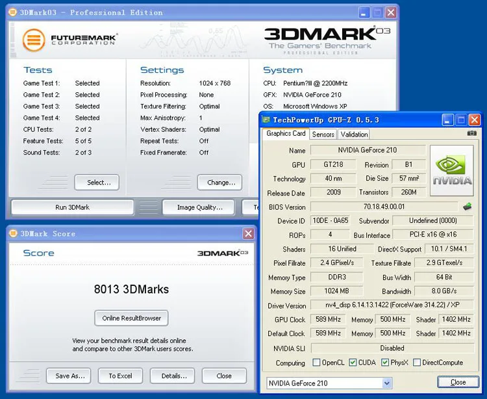Click the Bandwidth value 8.0 GB/s

[x=444, y=291]
